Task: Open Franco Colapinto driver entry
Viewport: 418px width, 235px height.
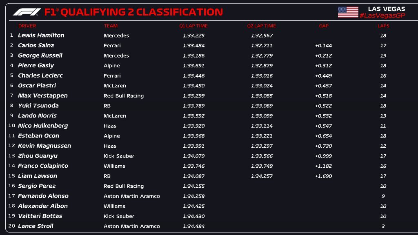Action: 43,166
